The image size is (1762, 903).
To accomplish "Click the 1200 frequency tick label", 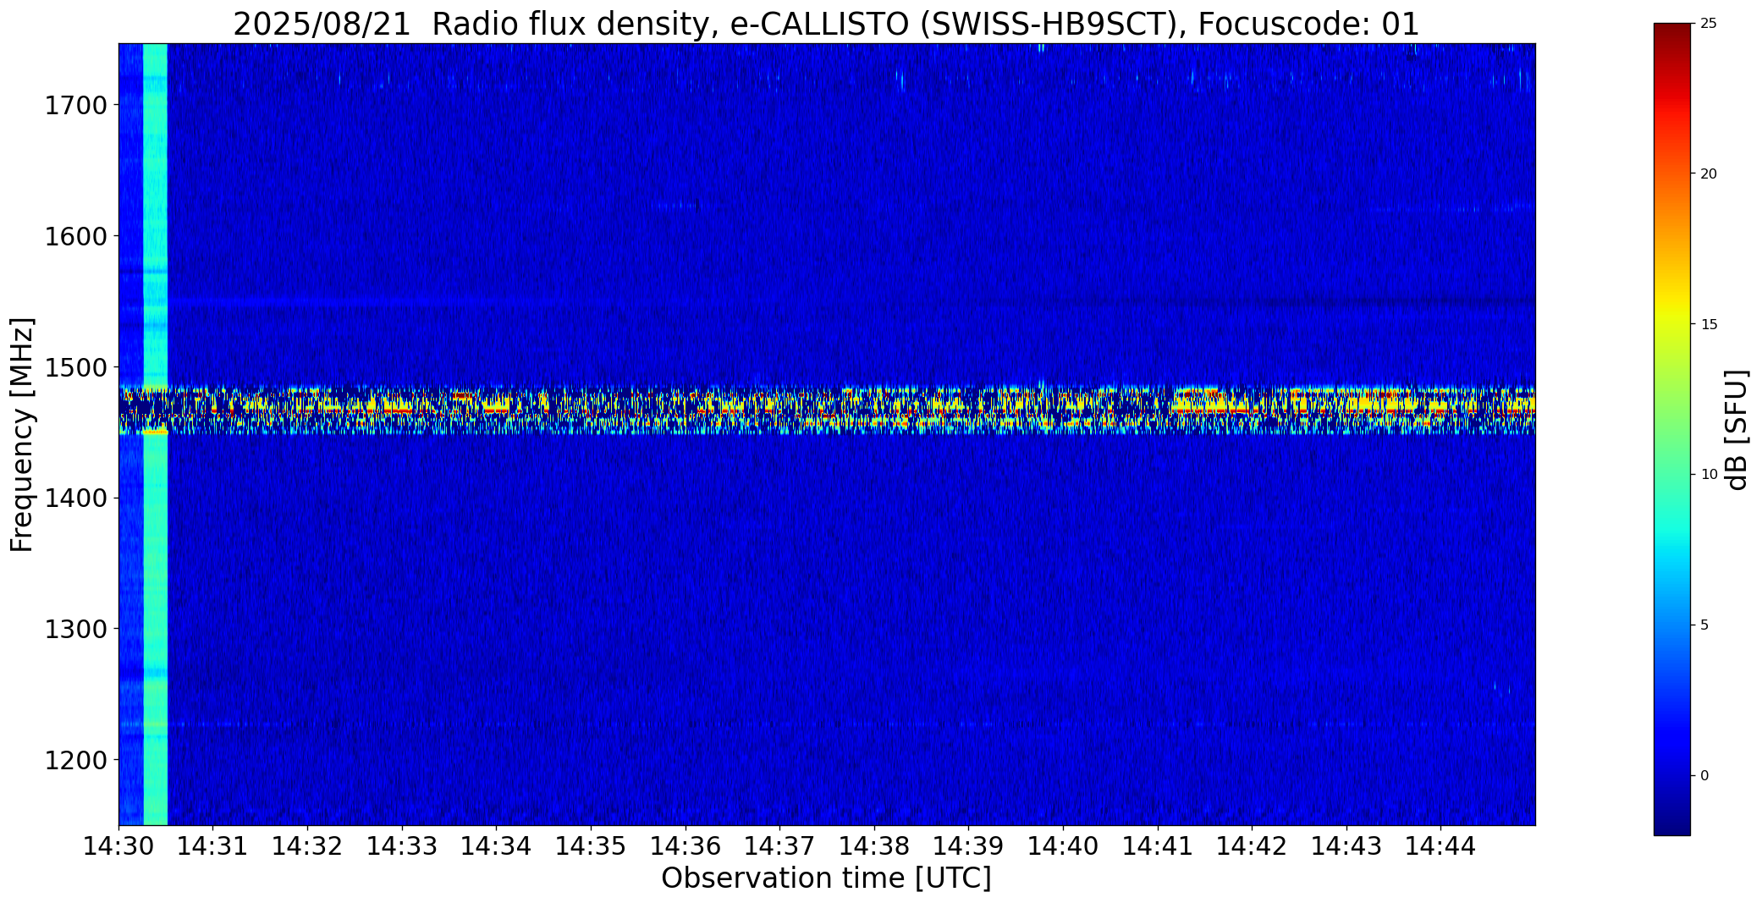I will (77, 760).
